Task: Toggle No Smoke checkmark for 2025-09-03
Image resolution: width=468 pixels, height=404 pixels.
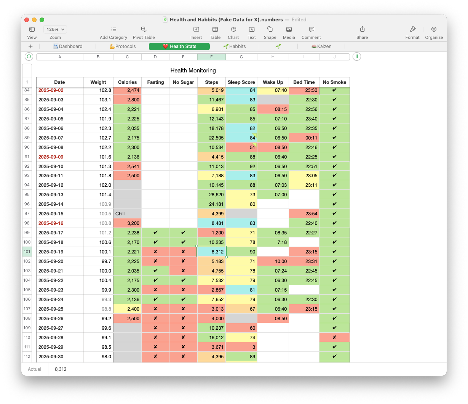Action: click(334, 99)
